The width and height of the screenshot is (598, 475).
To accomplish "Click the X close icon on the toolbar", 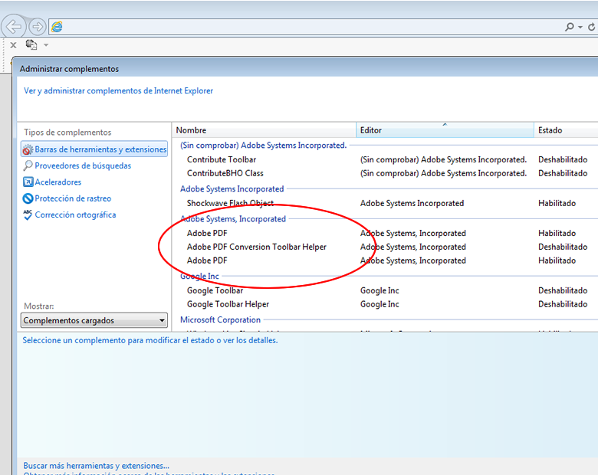I will 13,45.
